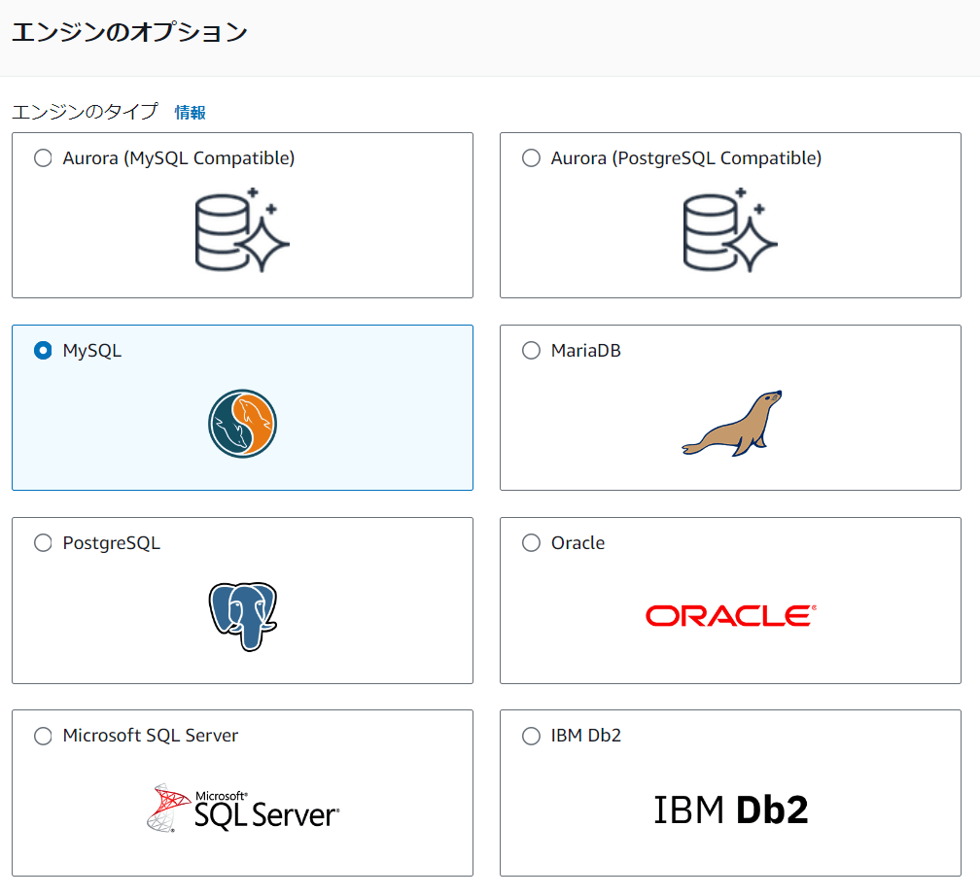This screenshot has width=980, height=896.
Task: Click the MySQL dolphin logo
Action: [242, 424]
